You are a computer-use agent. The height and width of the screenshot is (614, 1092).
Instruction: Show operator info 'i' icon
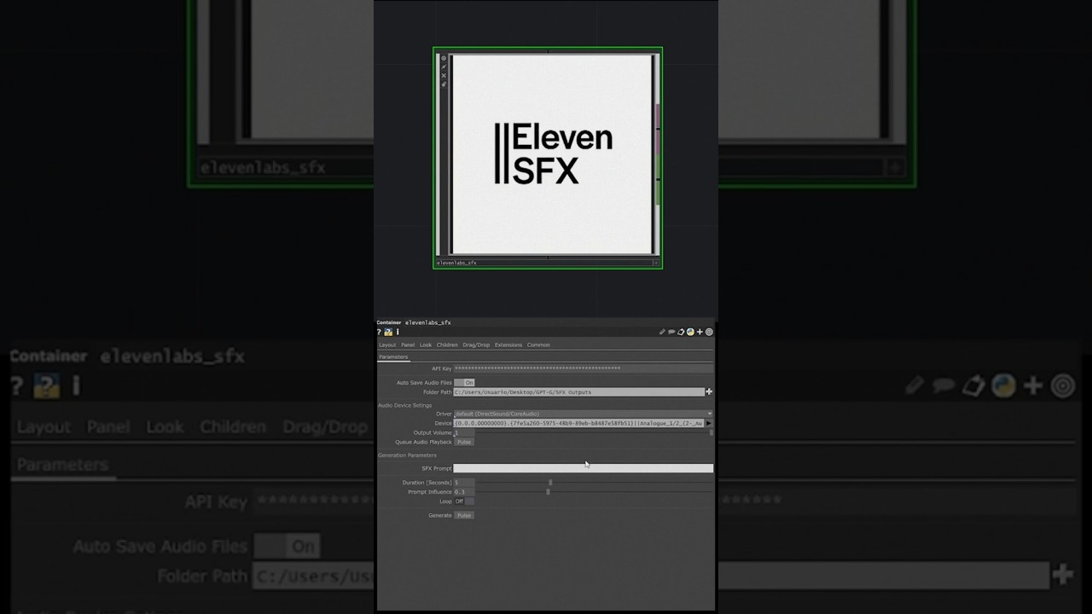click(398, 332)
